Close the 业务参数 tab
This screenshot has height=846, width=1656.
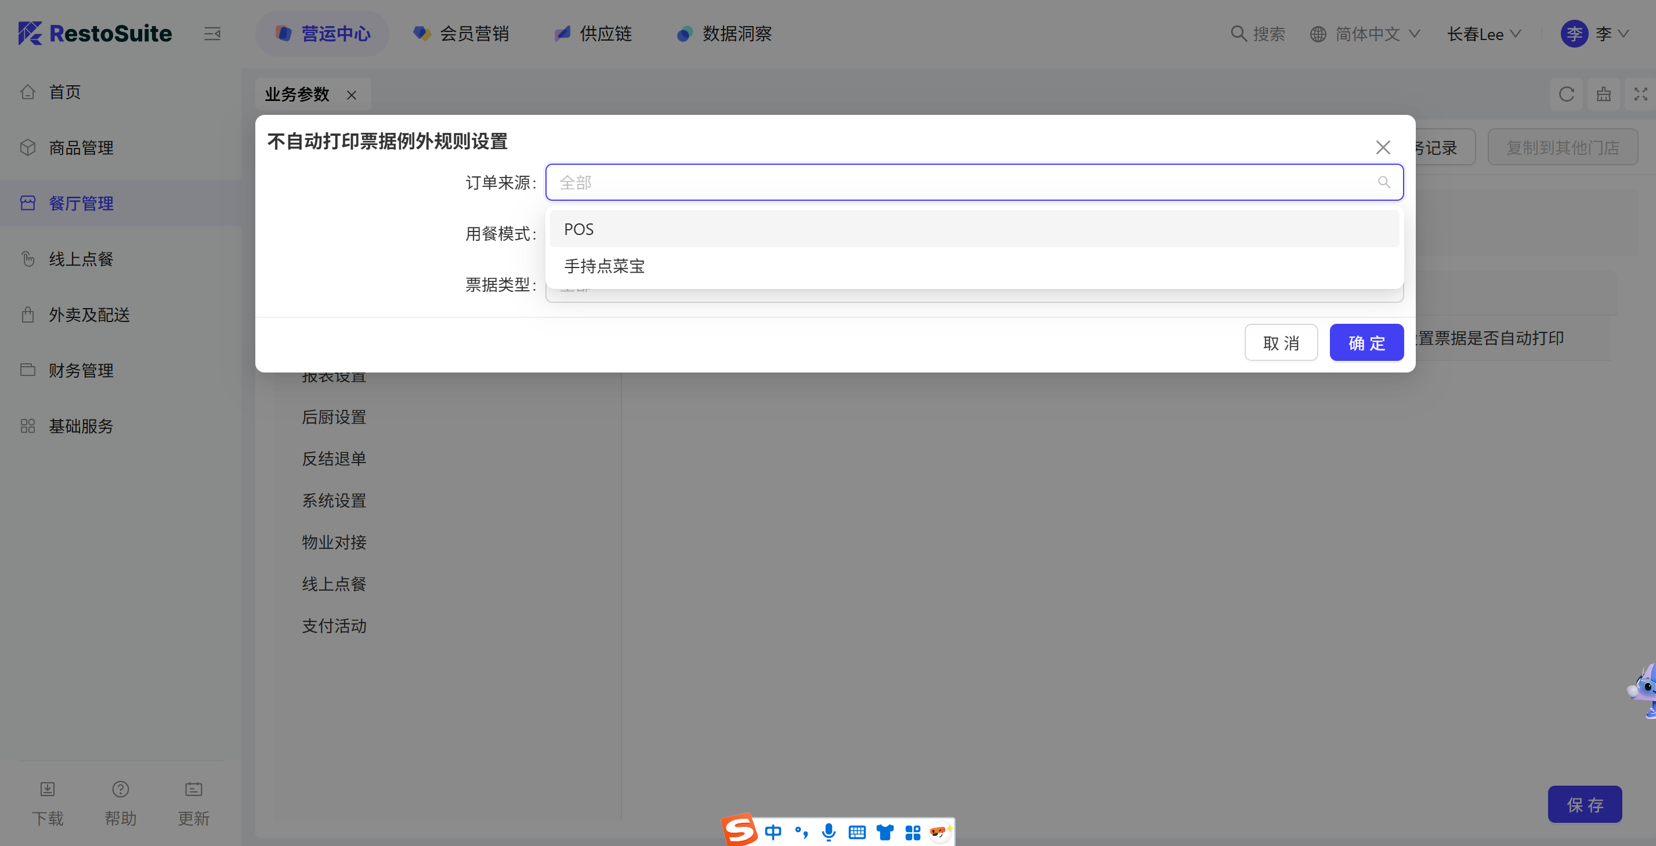(352, 95)
